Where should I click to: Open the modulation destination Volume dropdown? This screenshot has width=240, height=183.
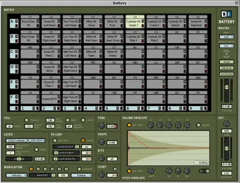(x=81, y=175)
